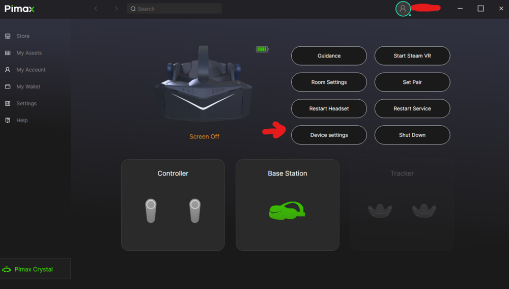Click the Controller card title
This screenshot has width=509, height=289.
173,174
